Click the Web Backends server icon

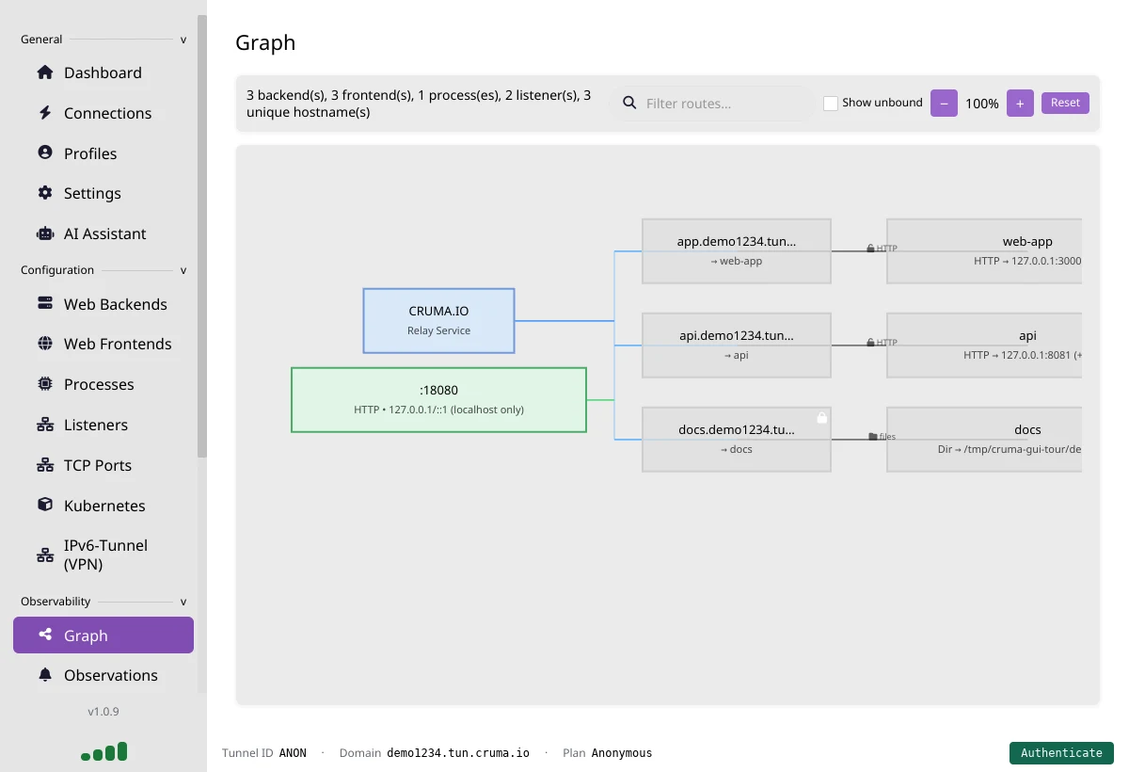coord(45,304)
